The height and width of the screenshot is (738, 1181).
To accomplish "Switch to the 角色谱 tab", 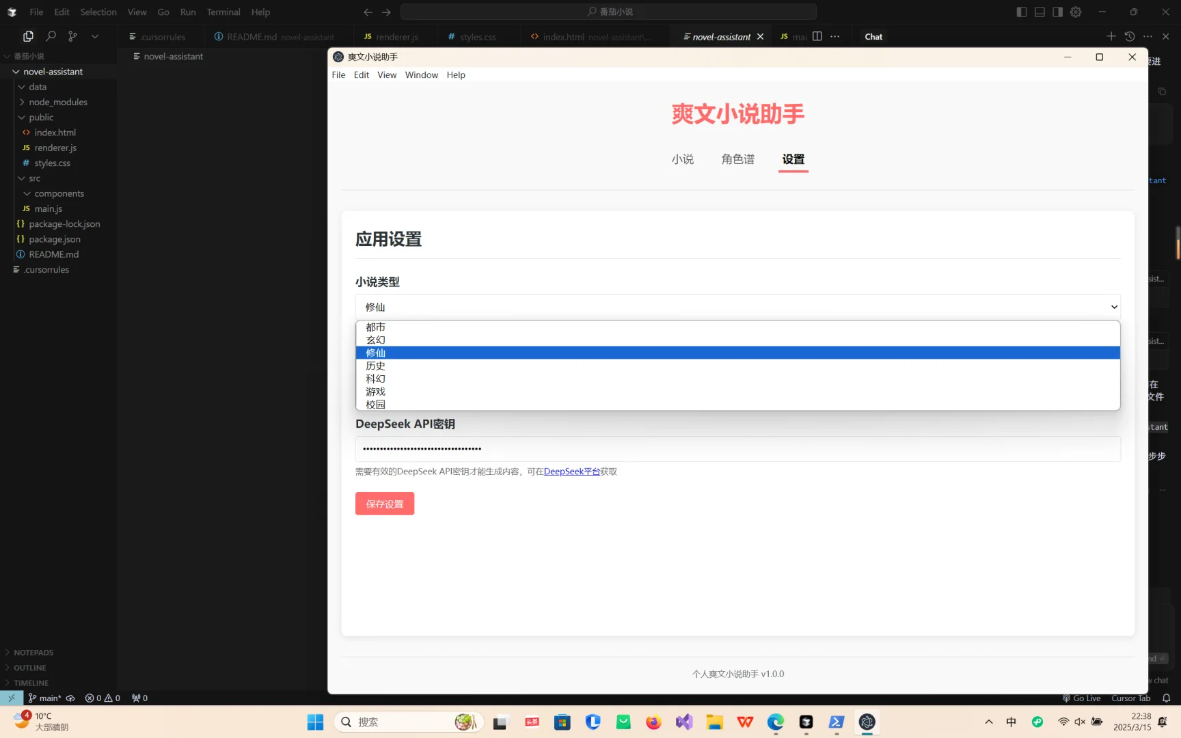I will 737,159.
